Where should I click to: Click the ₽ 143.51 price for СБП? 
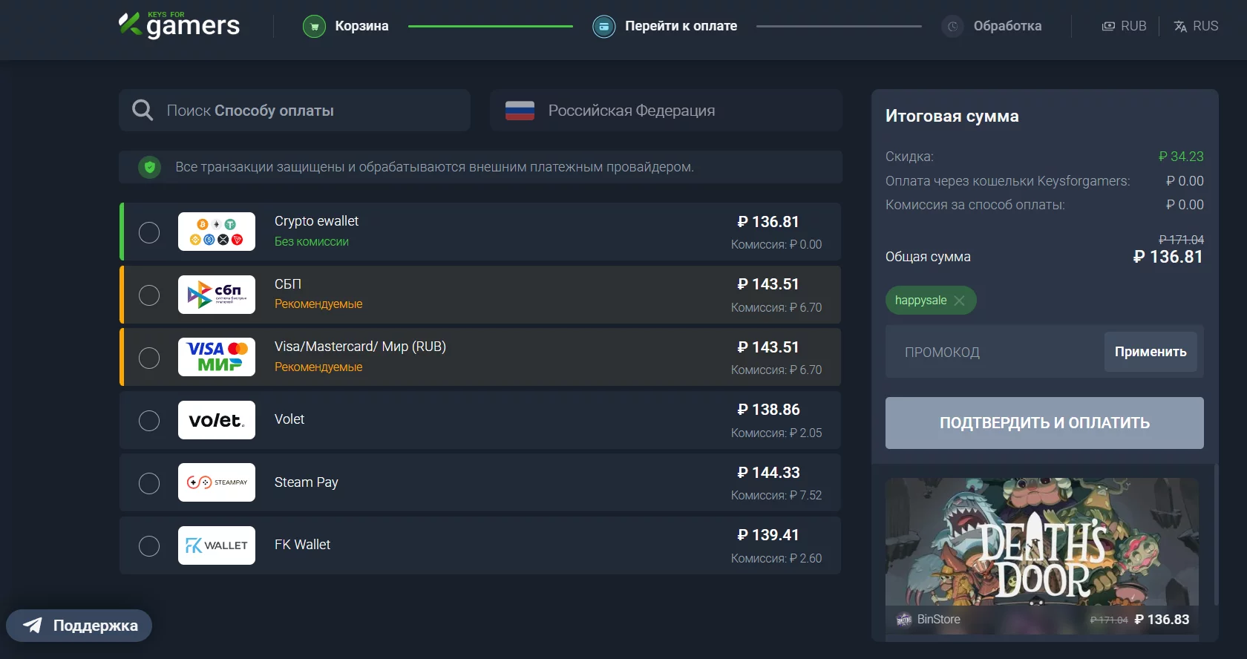(768, 284)
